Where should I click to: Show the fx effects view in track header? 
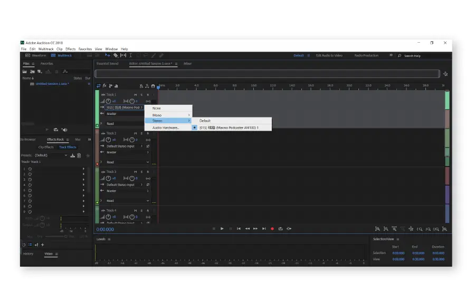[x=104, y=86]
